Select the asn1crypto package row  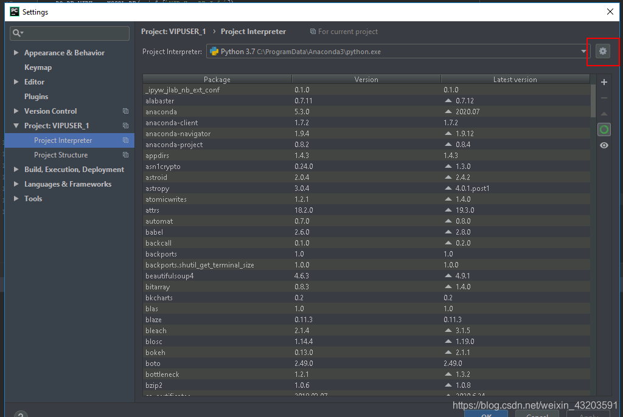(x=366, y=167)
